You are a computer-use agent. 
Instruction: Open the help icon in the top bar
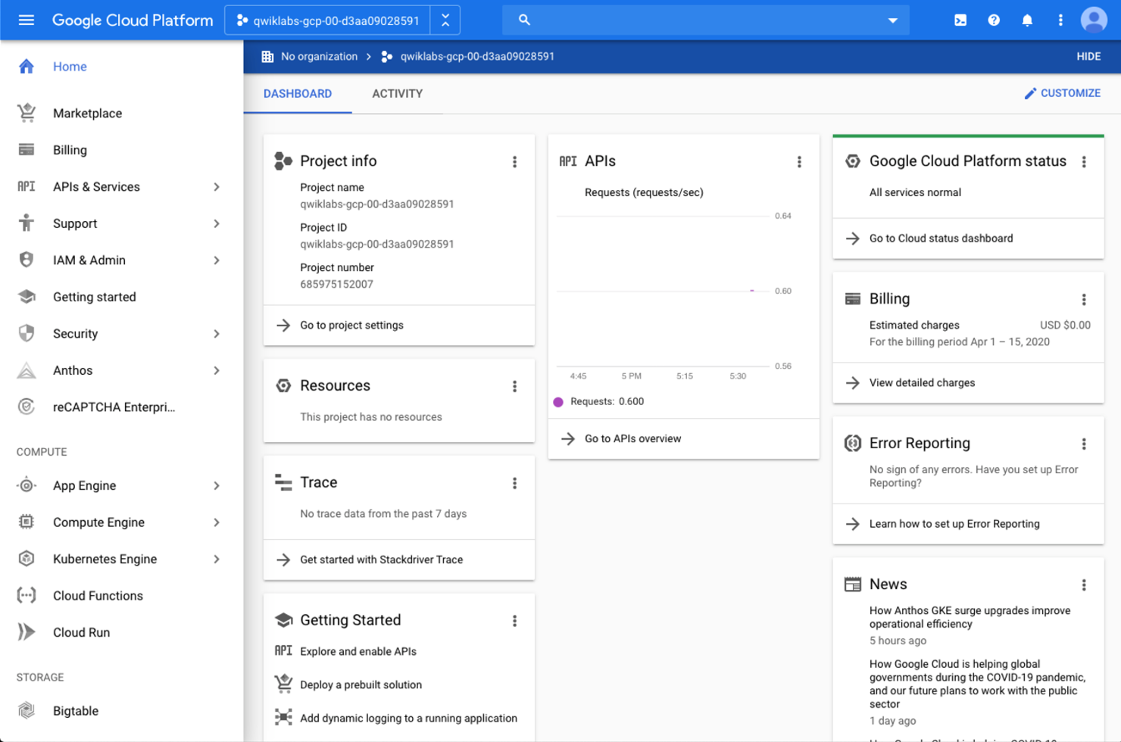coord(993,20)
